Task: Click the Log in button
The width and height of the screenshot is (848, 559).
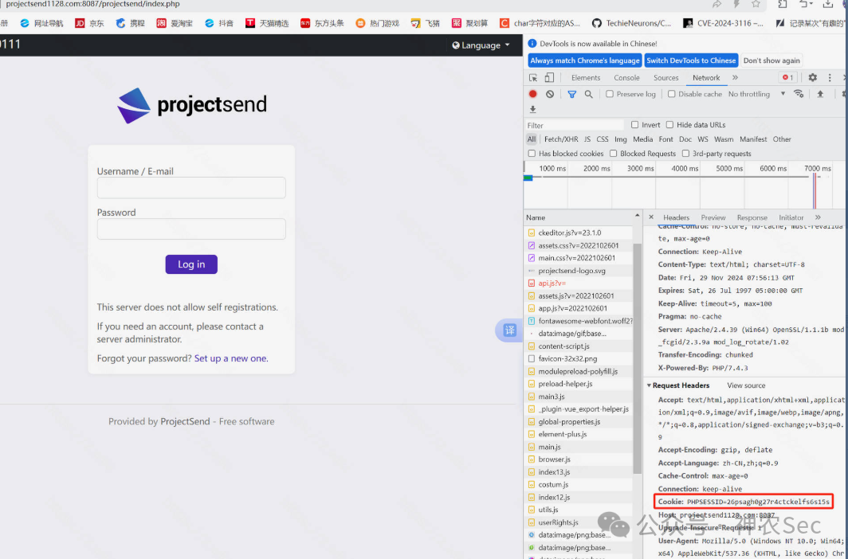Action: (x=191, y=264)
